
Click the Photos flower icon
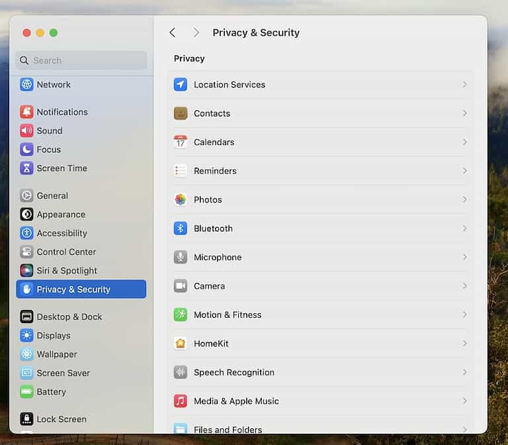[181, 199]
